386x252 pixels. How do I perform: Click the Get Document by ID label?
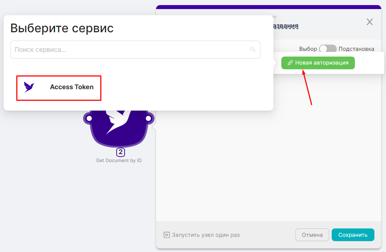click(x=119, y=161)
